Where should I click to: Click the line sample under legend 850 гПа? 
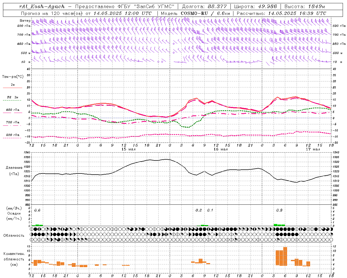12,113
